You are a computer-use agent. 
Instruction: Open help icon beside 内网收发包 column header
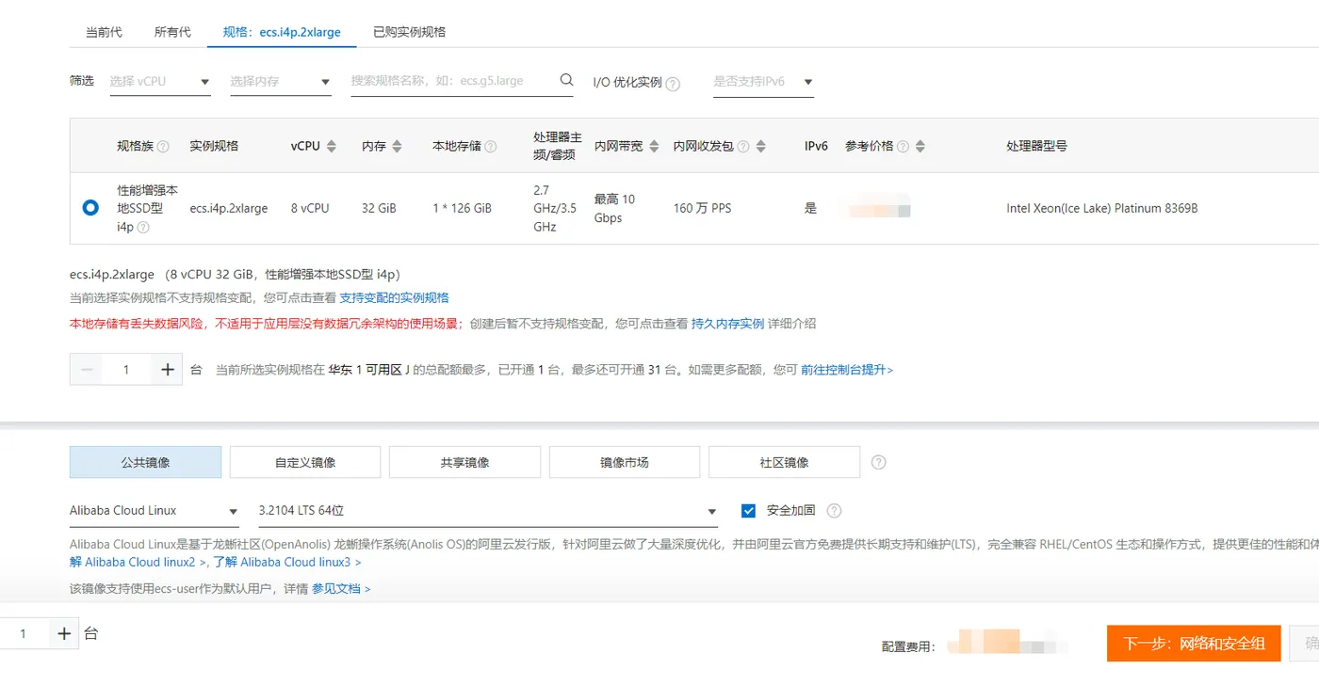tap(743, 147)
